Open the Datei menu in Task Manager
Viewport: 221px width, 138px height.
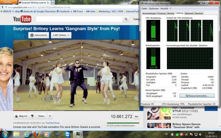click(144, 8)
